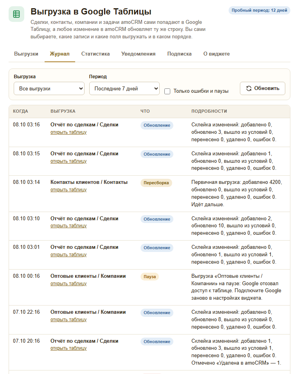Open table link for 08.10 03:16 entry
299x374 pixels.
(68, 132)
